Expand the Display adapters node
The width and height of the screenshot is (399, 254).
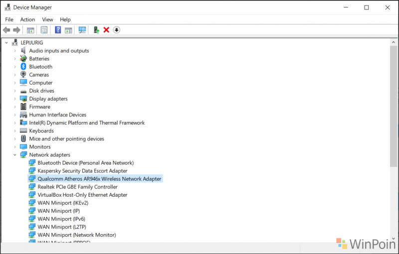click(x=15, y=99)
